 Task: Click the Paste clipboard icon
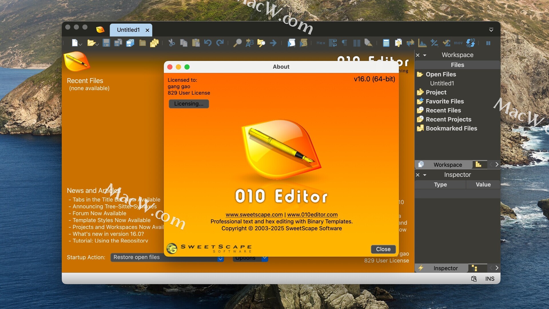coord(196,43)
